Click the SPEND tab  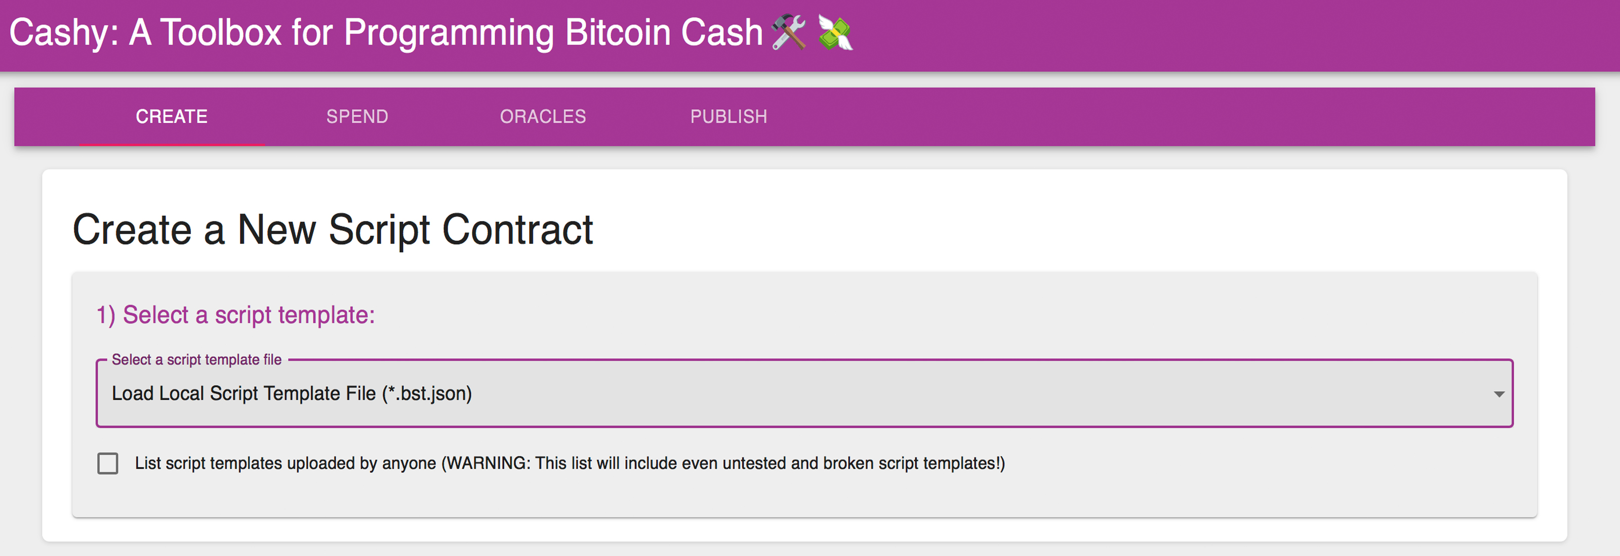tap(358, 117)
